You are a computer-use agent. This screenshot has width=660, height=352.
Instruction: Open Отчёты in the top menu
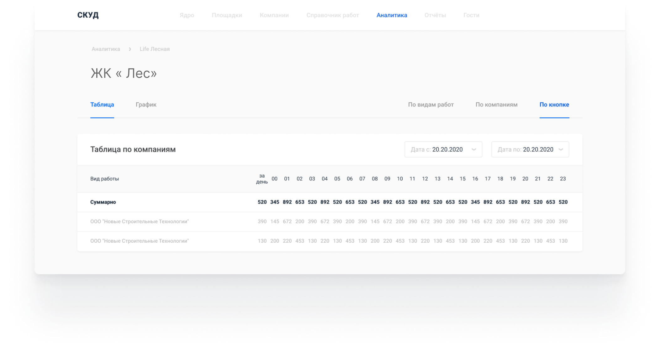coord(435,15)
